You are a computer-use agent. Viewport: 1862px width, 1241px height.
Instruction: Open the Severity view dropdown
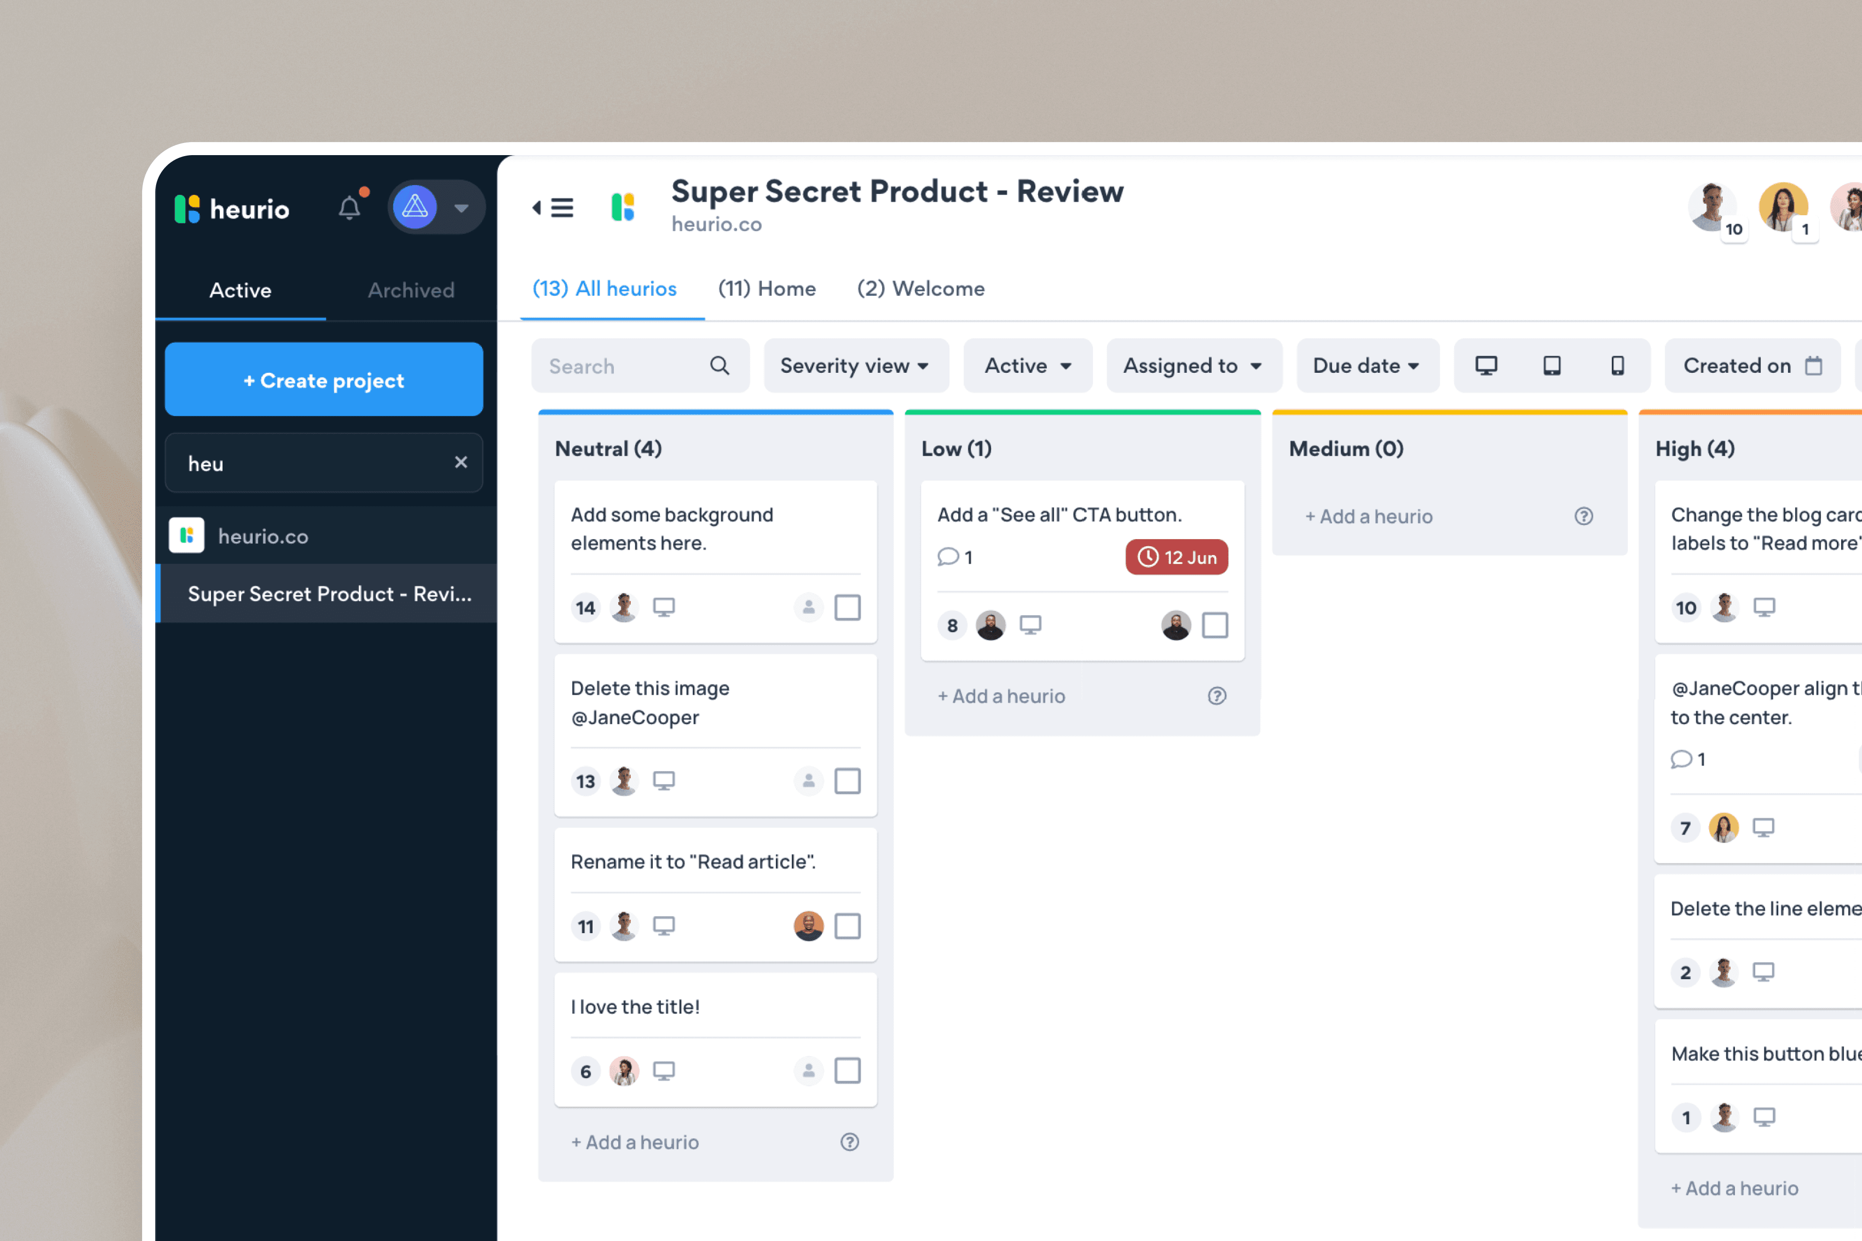pyautogui.click(x=855, y=366)
